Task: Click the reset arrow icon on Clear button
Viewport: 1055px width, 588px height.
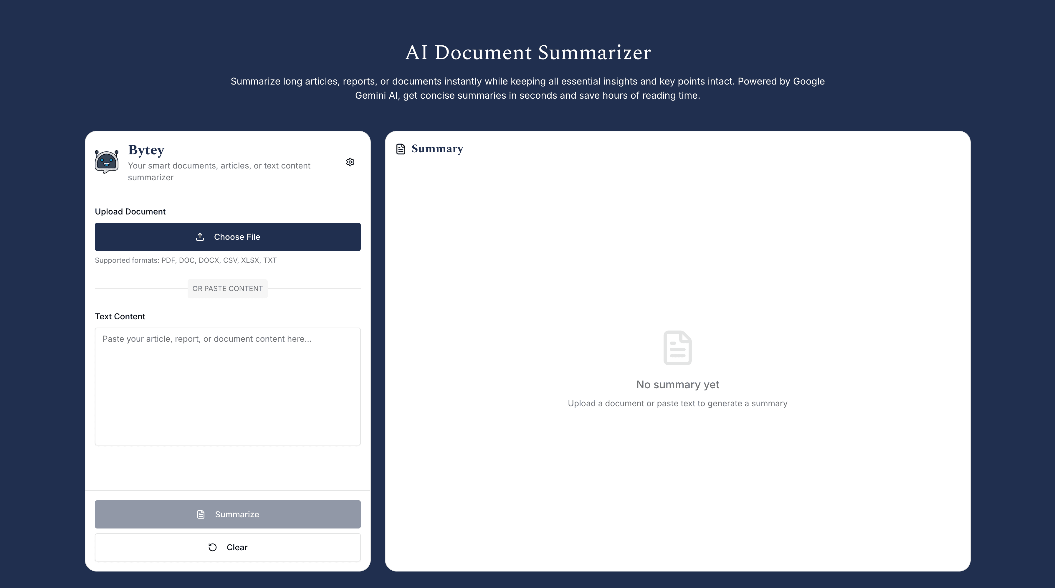Action: [212, 547]
